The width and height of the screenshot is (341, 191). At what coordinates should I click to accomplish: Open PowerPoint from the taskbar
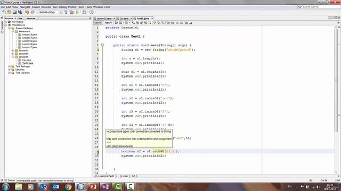93,187
